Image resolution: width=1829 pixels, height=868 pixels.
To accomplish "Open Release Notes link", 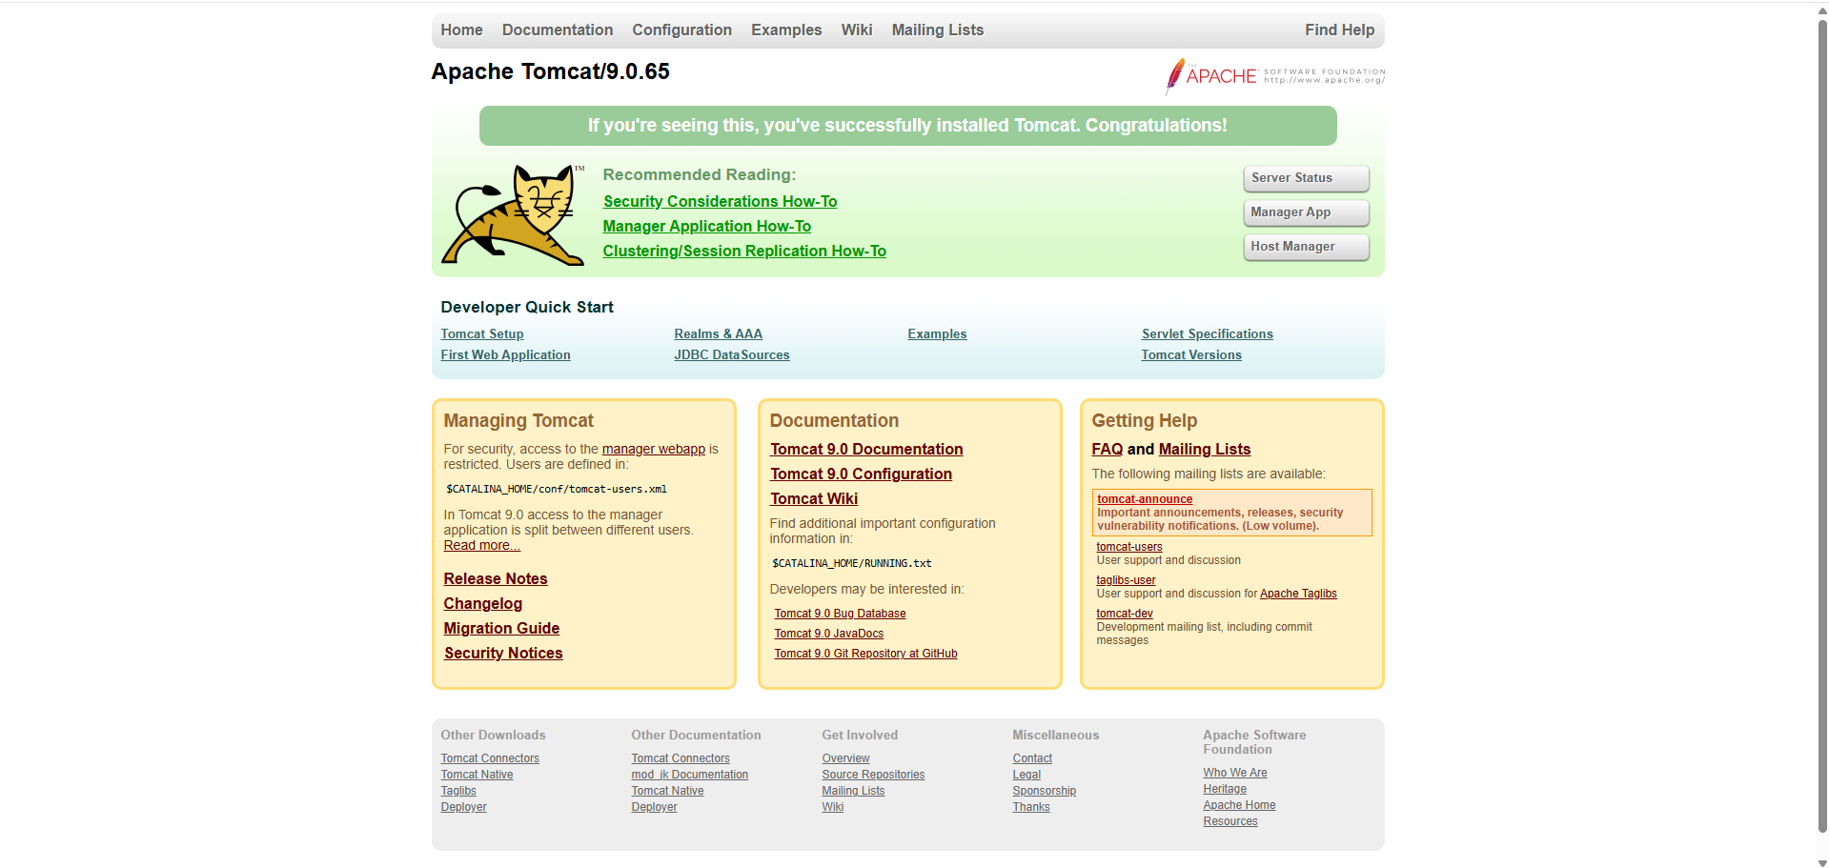I will [496, 579].
